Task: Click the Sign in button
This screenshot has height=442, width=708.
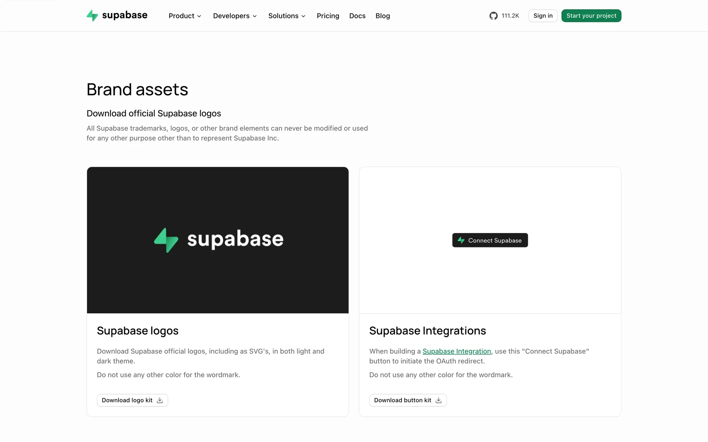Action: pyautogui.click(x=543, y=16)
